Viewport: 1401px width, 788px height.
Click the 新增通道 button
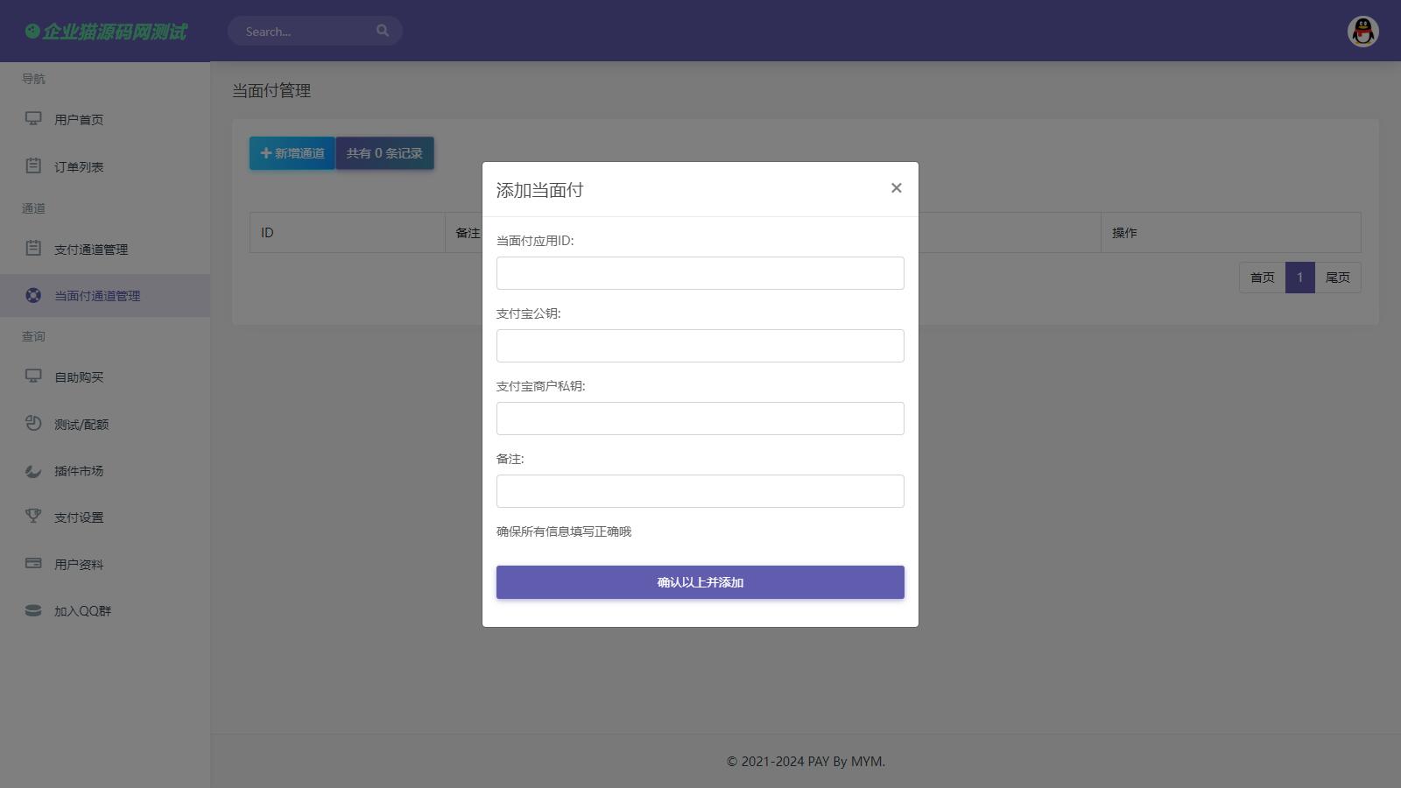(x=292, y=153)
